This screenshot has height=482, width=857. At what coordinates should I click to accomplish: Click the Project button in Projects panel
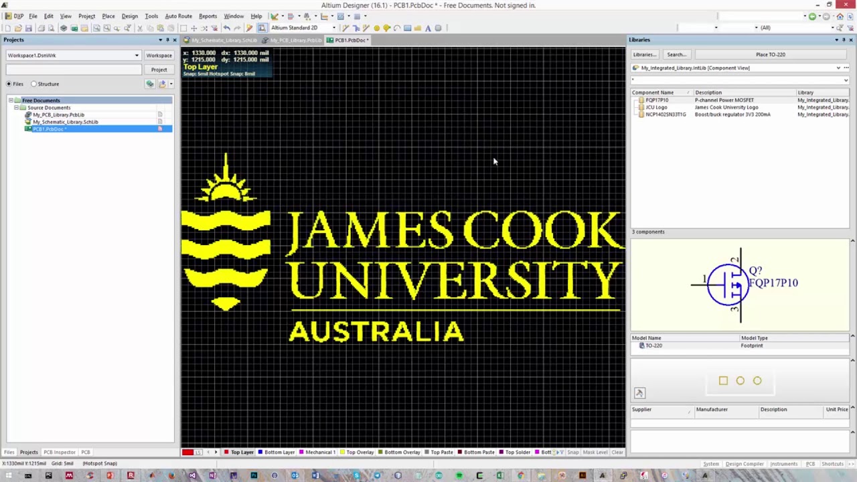pos(159,70)
